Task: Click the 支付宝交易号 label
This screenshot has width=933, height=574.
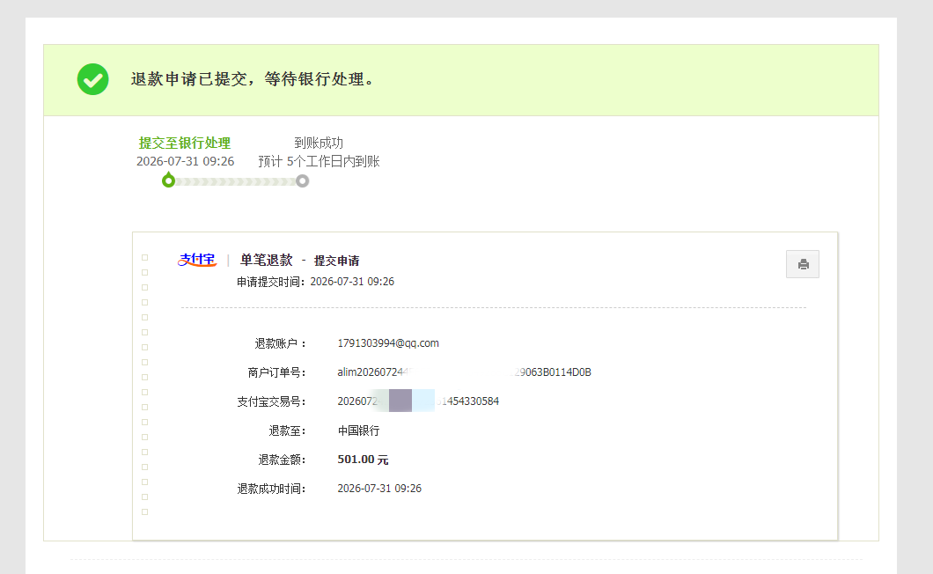Action: pos(271,402)
